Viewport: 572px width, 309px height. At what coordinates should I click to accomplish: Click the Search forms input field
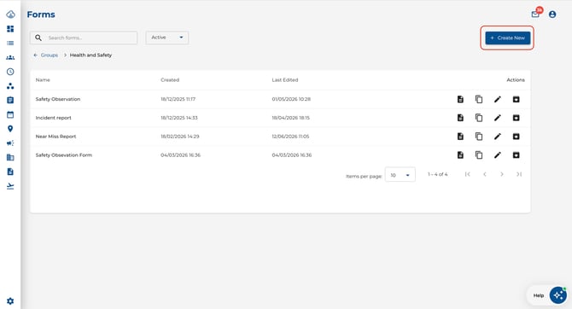pos(84,38)
